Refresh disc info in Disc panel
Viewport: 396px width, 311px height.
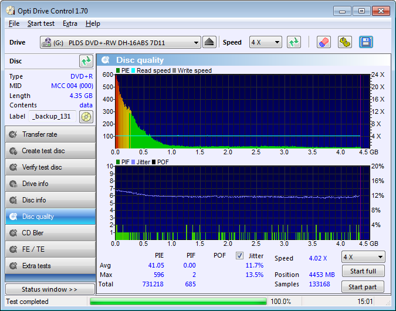(x=86, y=61)
